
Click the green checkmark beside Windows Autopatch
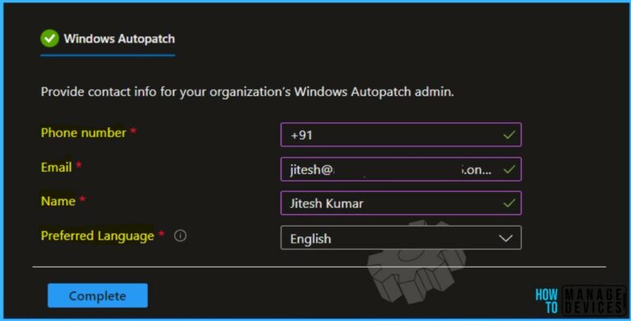tap(49, 39)
